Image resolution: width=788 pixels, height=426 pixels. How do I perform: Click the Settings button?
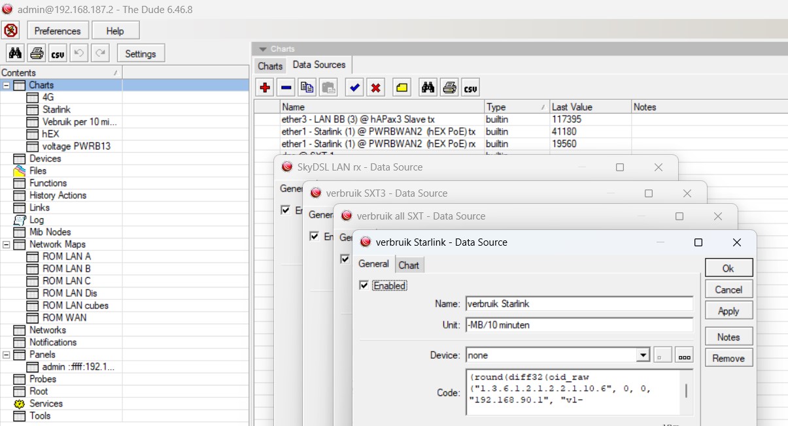click(141, 54)
